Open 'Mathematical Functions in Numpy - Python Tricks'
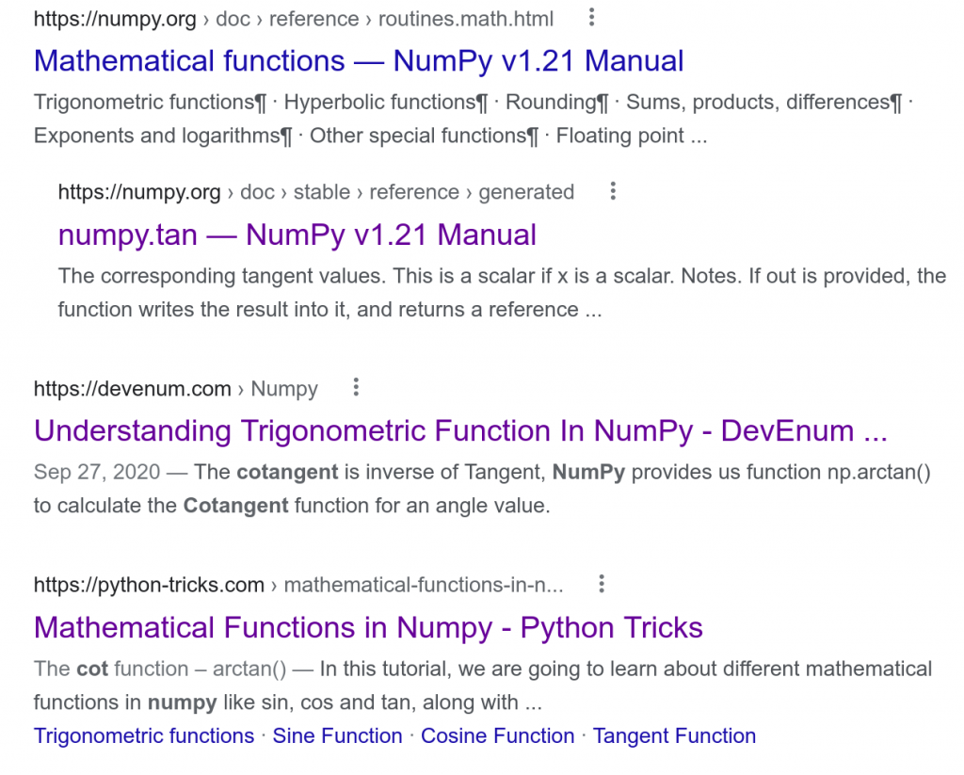Image resolution: width=964 pixels, height=775 pixels. coord(368,627)
